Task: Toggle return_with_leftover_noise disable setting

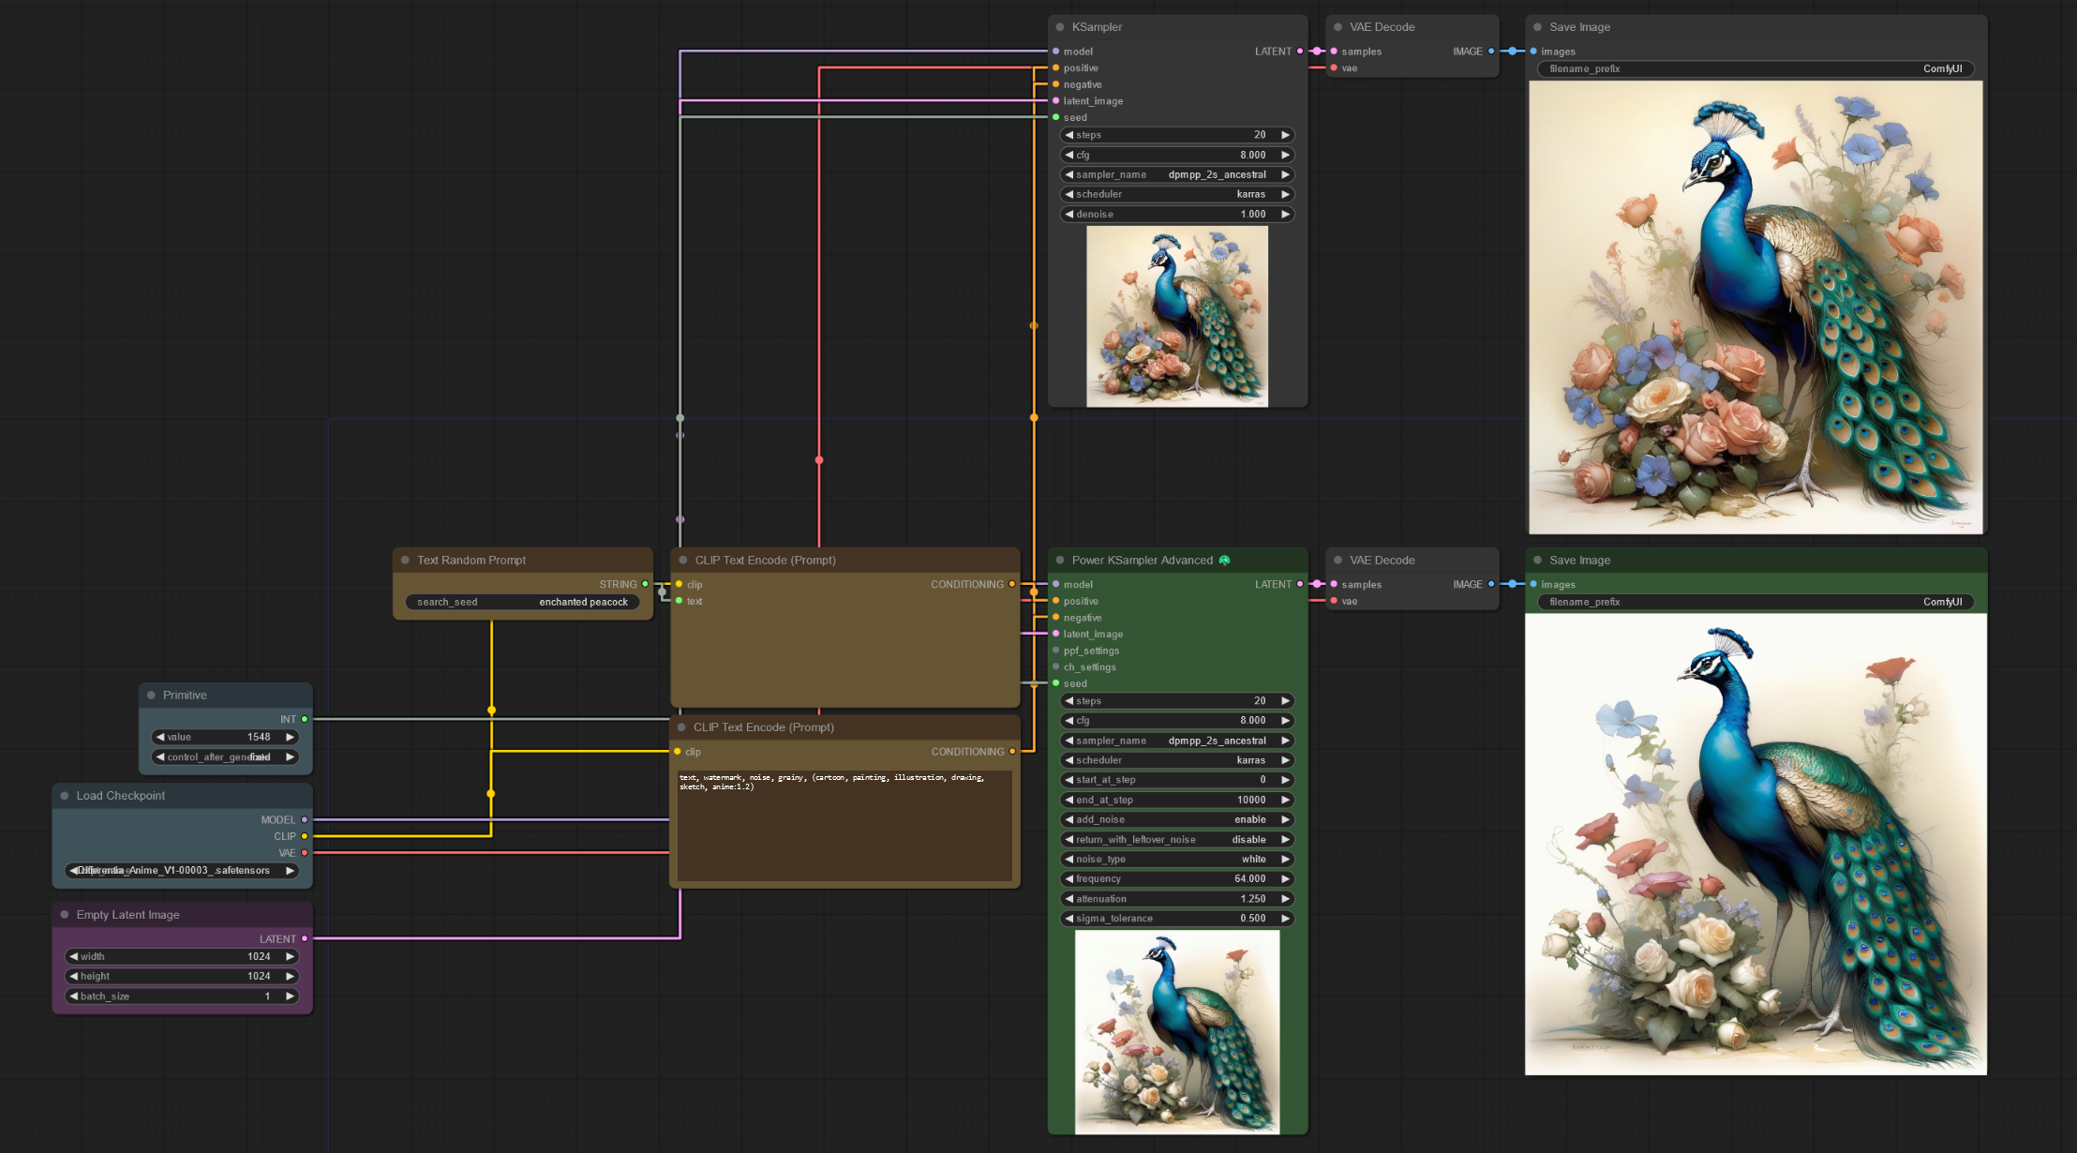Action: (1177, 840)
